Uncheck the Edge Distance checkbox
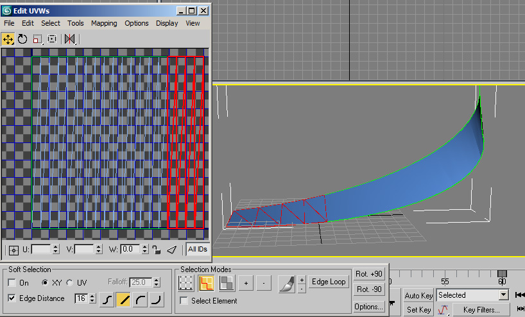The image size is (525, 317). (x=12, y=298)
